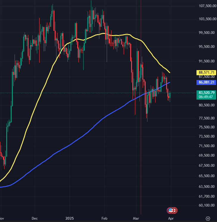This screenshot has width=217, height=222.
Task: Click the 77,500.00 price axis label
Action: pos(207,118)
